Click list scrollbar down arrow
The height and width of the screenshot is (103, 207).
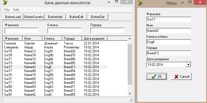(130, 93)
